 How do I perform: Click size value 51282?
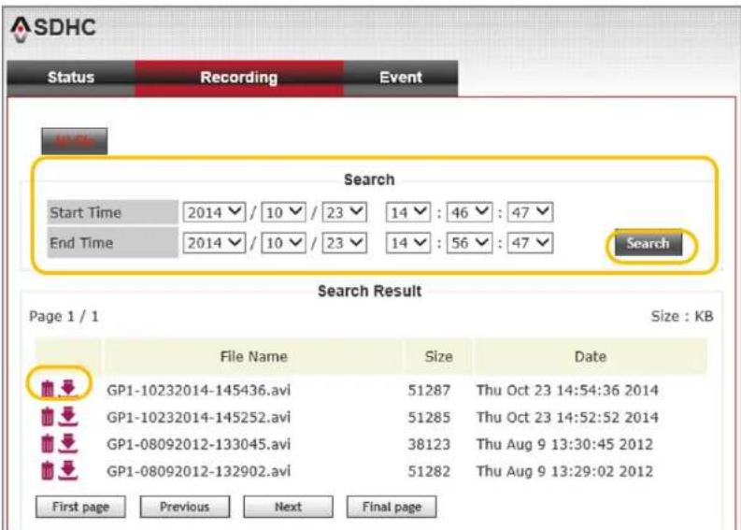coord(429,471)
